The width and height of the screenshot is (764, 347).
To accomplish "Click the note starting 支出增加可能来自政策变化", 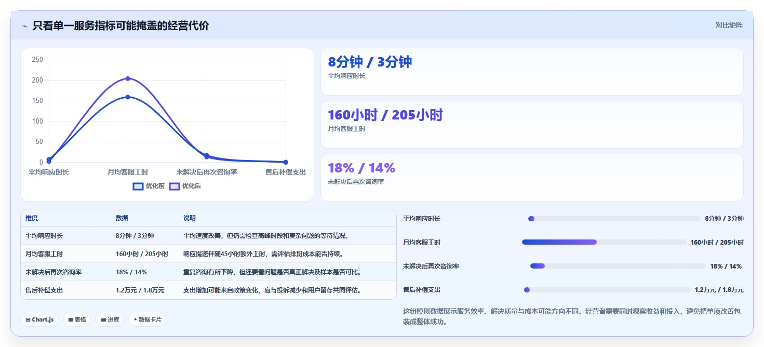I will click(272, 290).
